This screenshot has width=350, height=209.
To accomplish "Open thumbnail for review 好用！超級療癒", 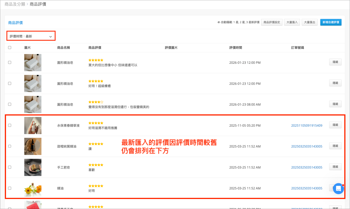I will tap(33, 83).
